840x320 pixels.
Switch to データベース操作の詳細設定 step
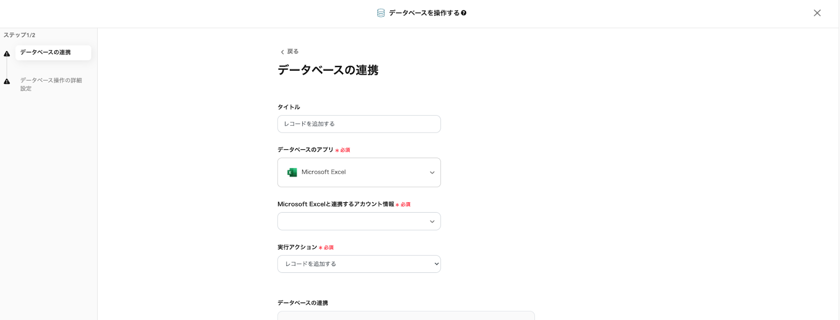(x=51, y=84)
